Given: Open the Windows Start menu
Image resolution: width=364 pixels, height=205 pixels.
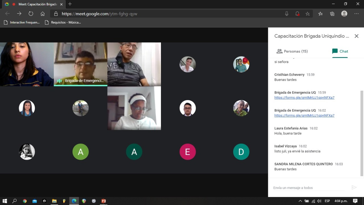Looking at the screenshot, I should [x=5, y=201].
